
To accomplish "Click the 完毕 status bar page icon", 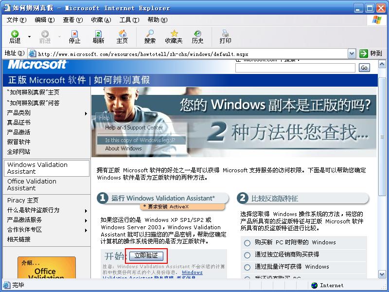I will 6,285.
